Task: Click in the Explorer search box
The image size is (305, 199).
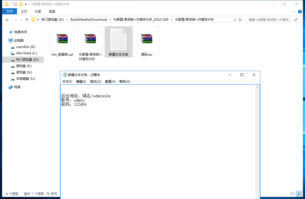Action: tap(270, 20)
